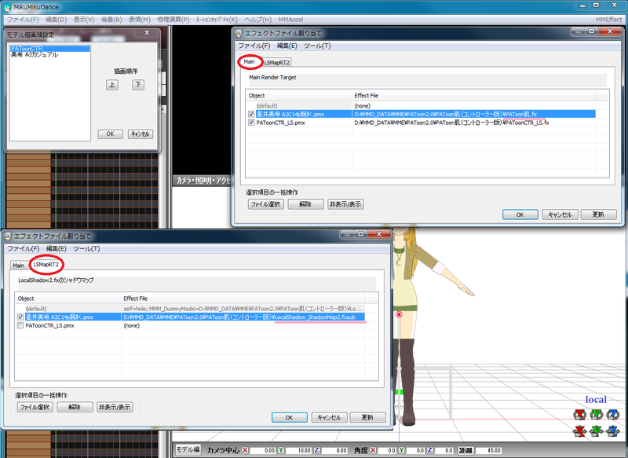This screenshot has width=628, height=458.
Task: Click 解除 in the upper effect window
Action: point(305,204)
